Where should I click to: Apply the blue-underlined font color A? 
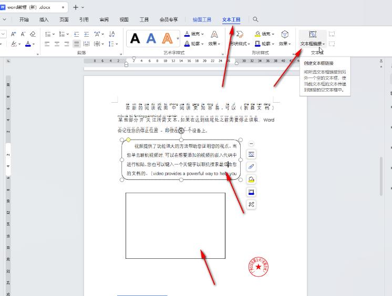coord(28,44)
